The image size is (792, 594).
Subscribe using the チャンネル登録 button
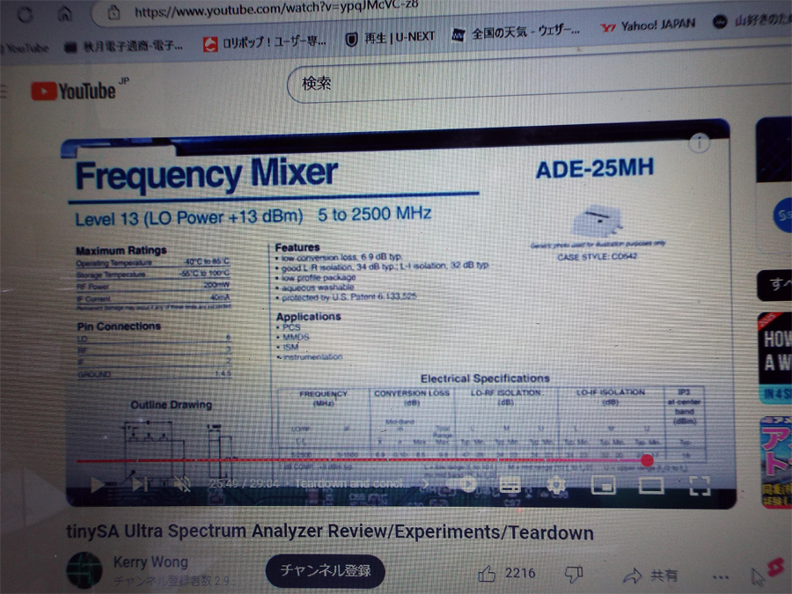coord(326,570)
